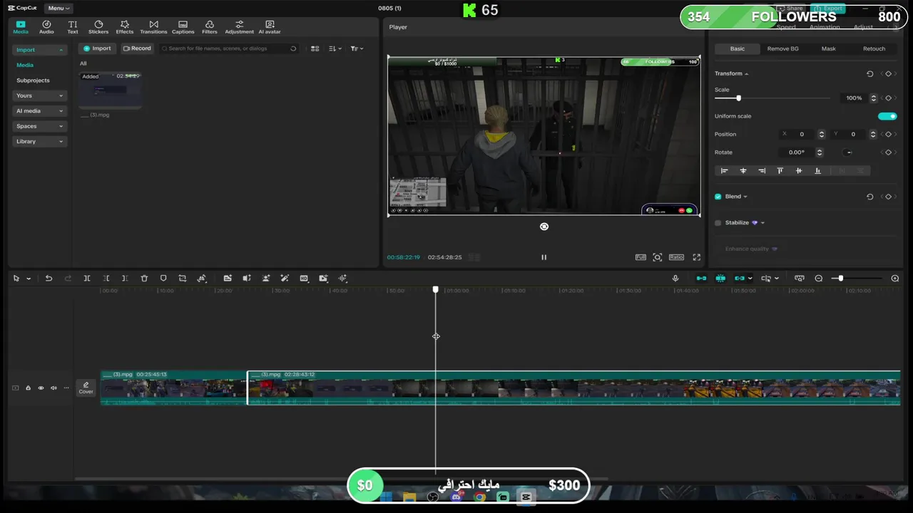Adjust the Scale slider handle
Viewport: 913px width, 513px height.
[x=738, y=98]
